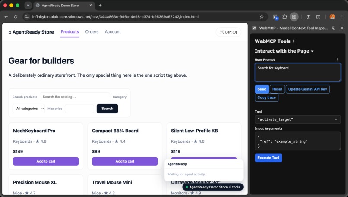Click the AgentReady Store home logo
The image size is (348, 197).
click(31, 32)
